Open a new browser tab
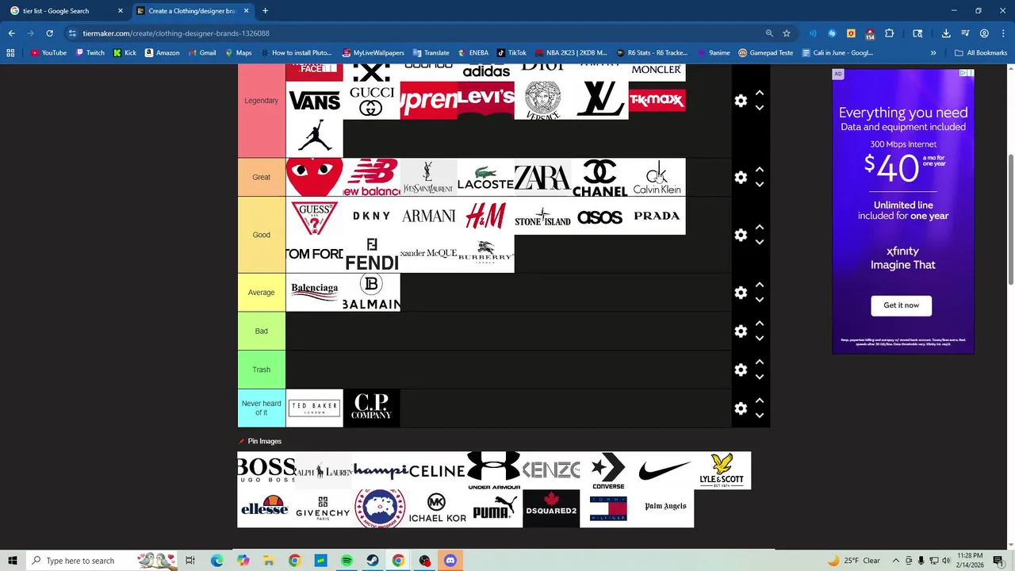The width and height of the screenshot is (1015, 571). point(265,11)
